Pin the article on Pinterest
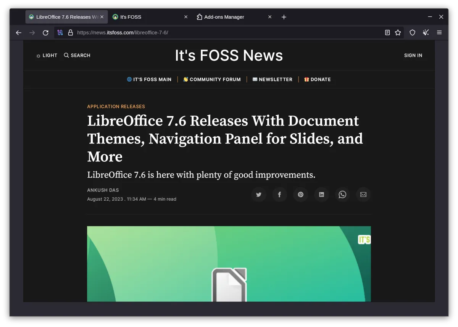This screenshot has height=327, width=458. [300, 195]
